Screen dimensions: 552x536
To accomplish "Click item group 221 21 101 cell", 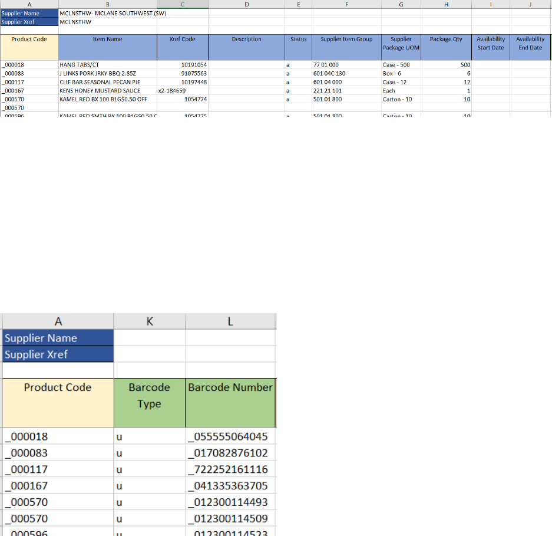I will 346,91.
